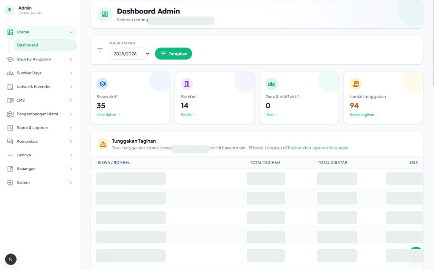The width and height of the screenshot is (434, 270).
Task: Click the Lainnya three-dots icon
Action: (10, 155)
